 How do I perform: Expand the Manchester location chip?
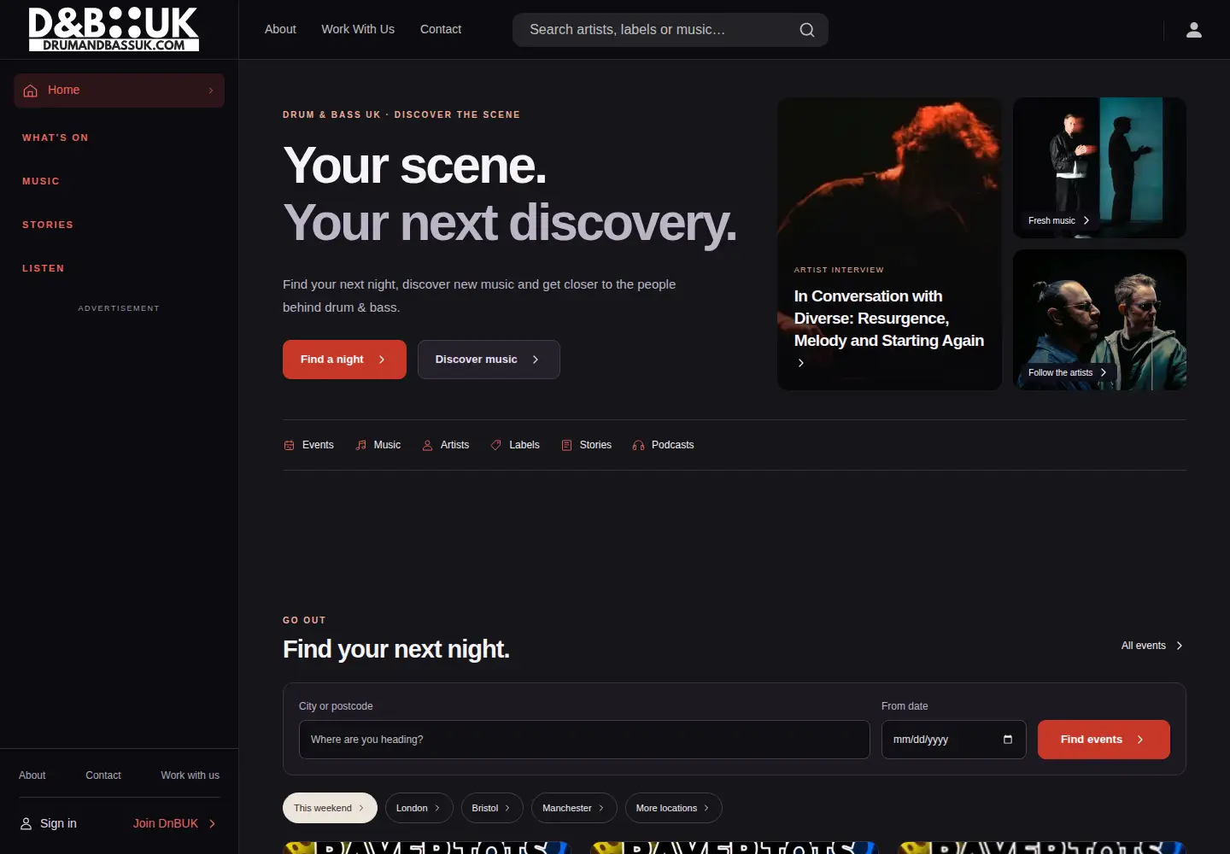pyautogui.click(x=573, y=808)
